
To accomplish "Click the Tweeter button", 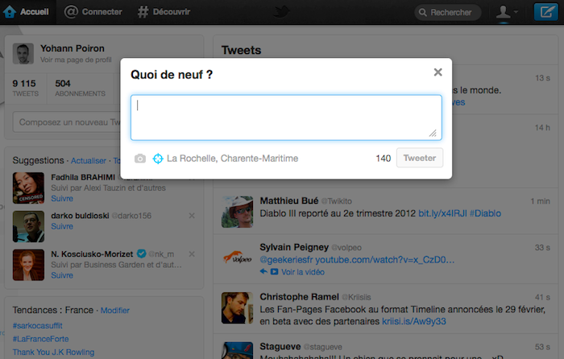I will [420, 158].
